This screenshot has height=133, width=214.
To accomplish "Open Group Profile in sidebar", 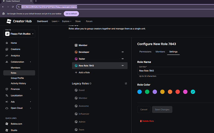I will (17, 78).
